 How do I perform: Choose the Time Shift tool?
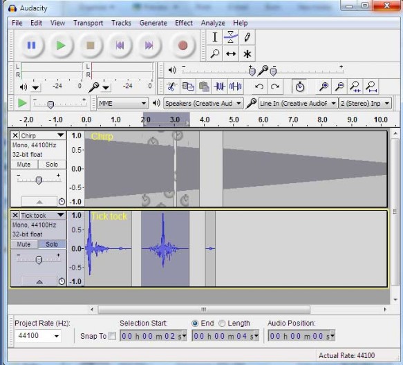tap(231, 54)
